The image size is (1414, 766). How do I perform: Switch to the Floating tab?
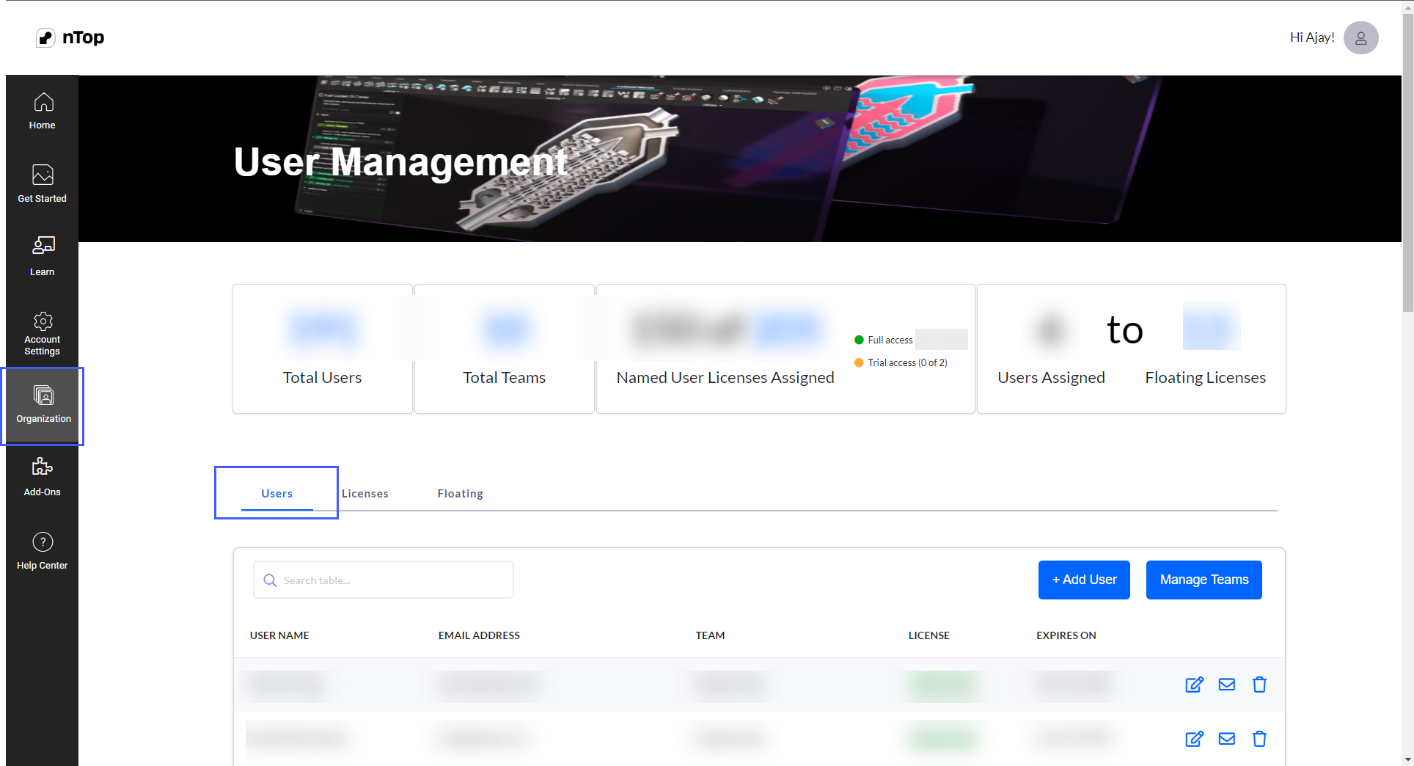tap(460, 494)
